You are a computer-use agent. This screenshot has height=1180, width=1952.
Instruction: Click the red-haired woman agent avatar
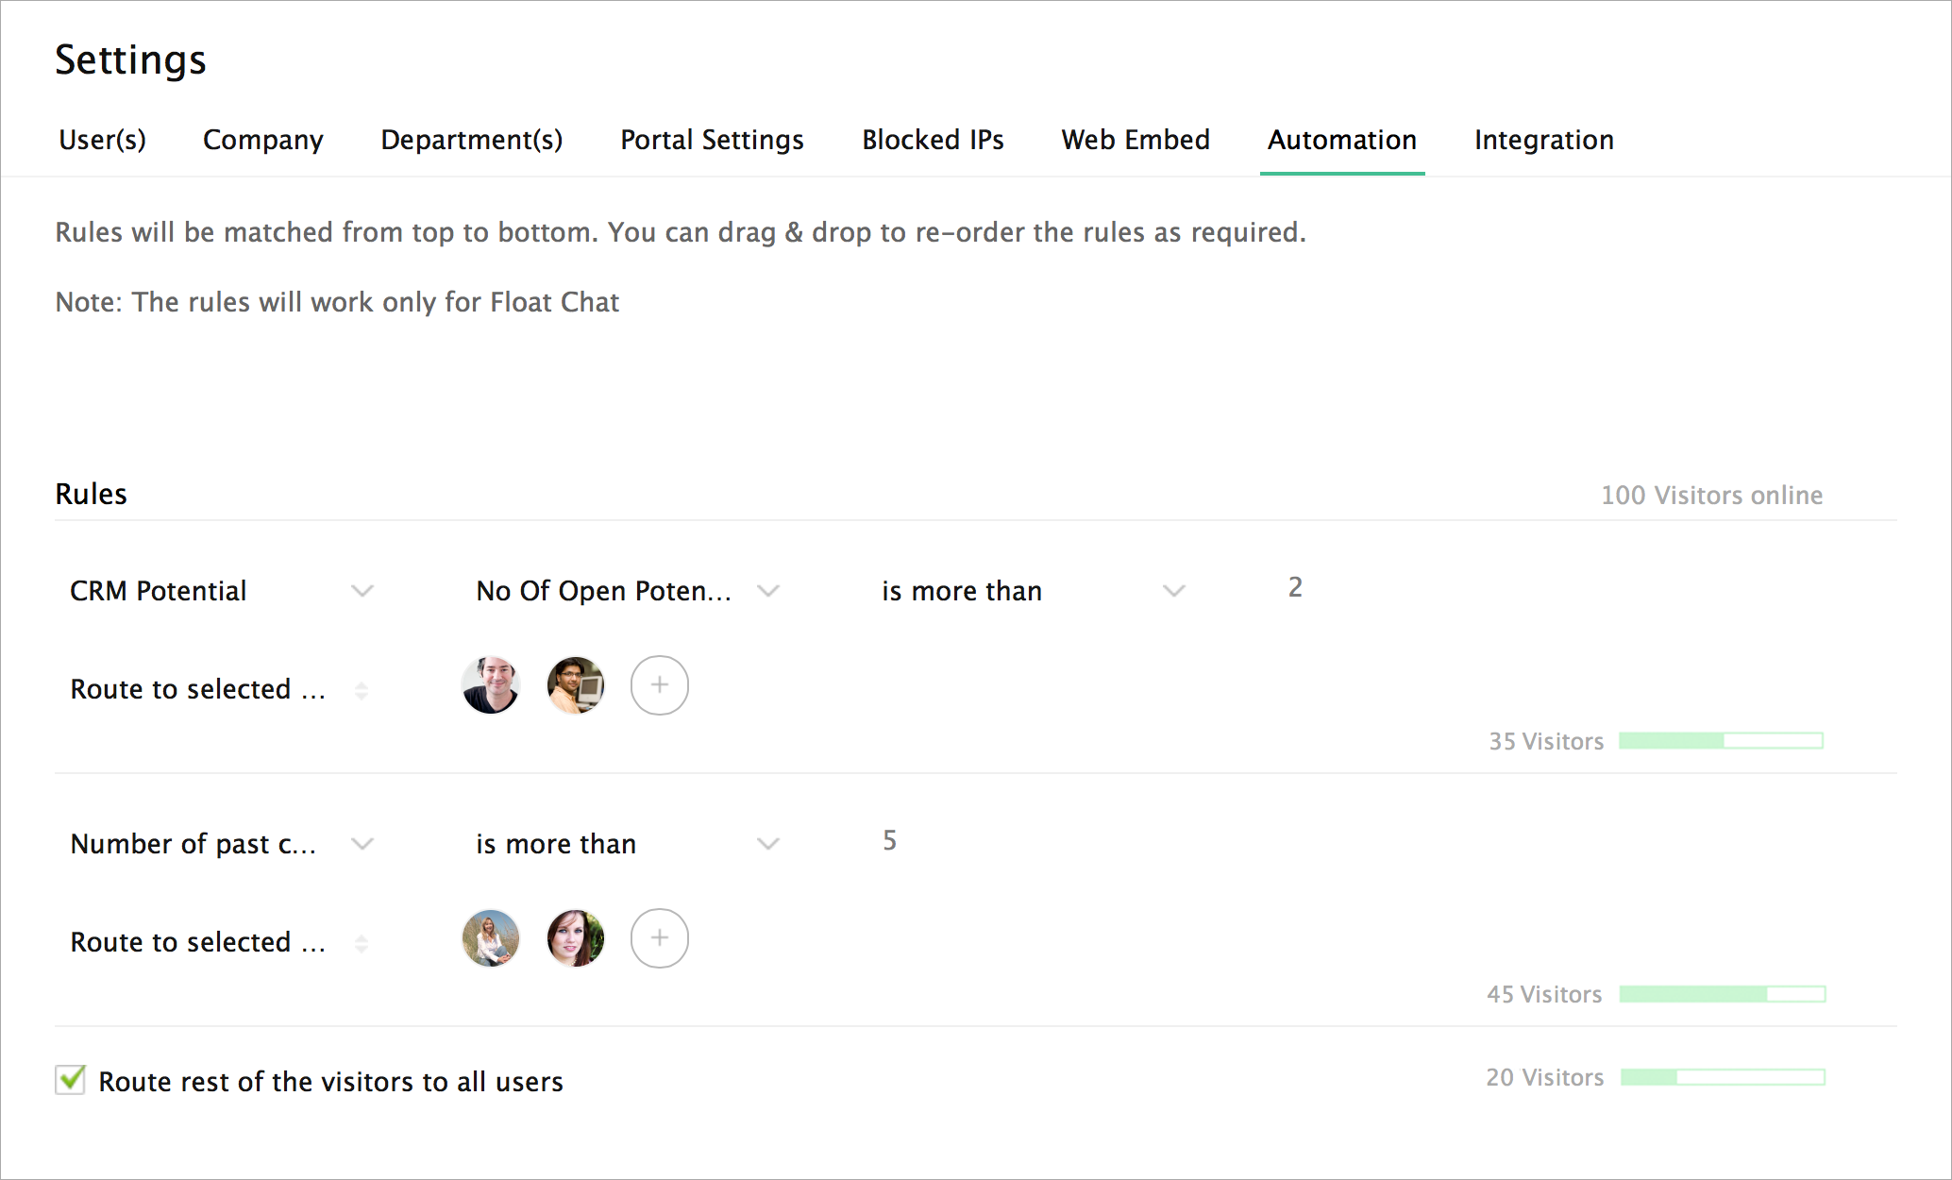click(x=575, y=938)
